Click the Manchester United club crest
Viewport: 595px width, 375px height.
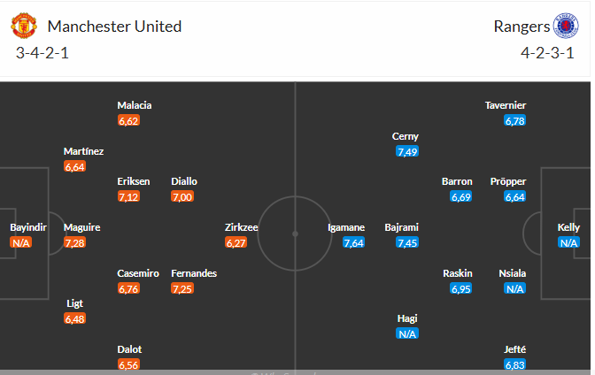(x=24, y=27)
